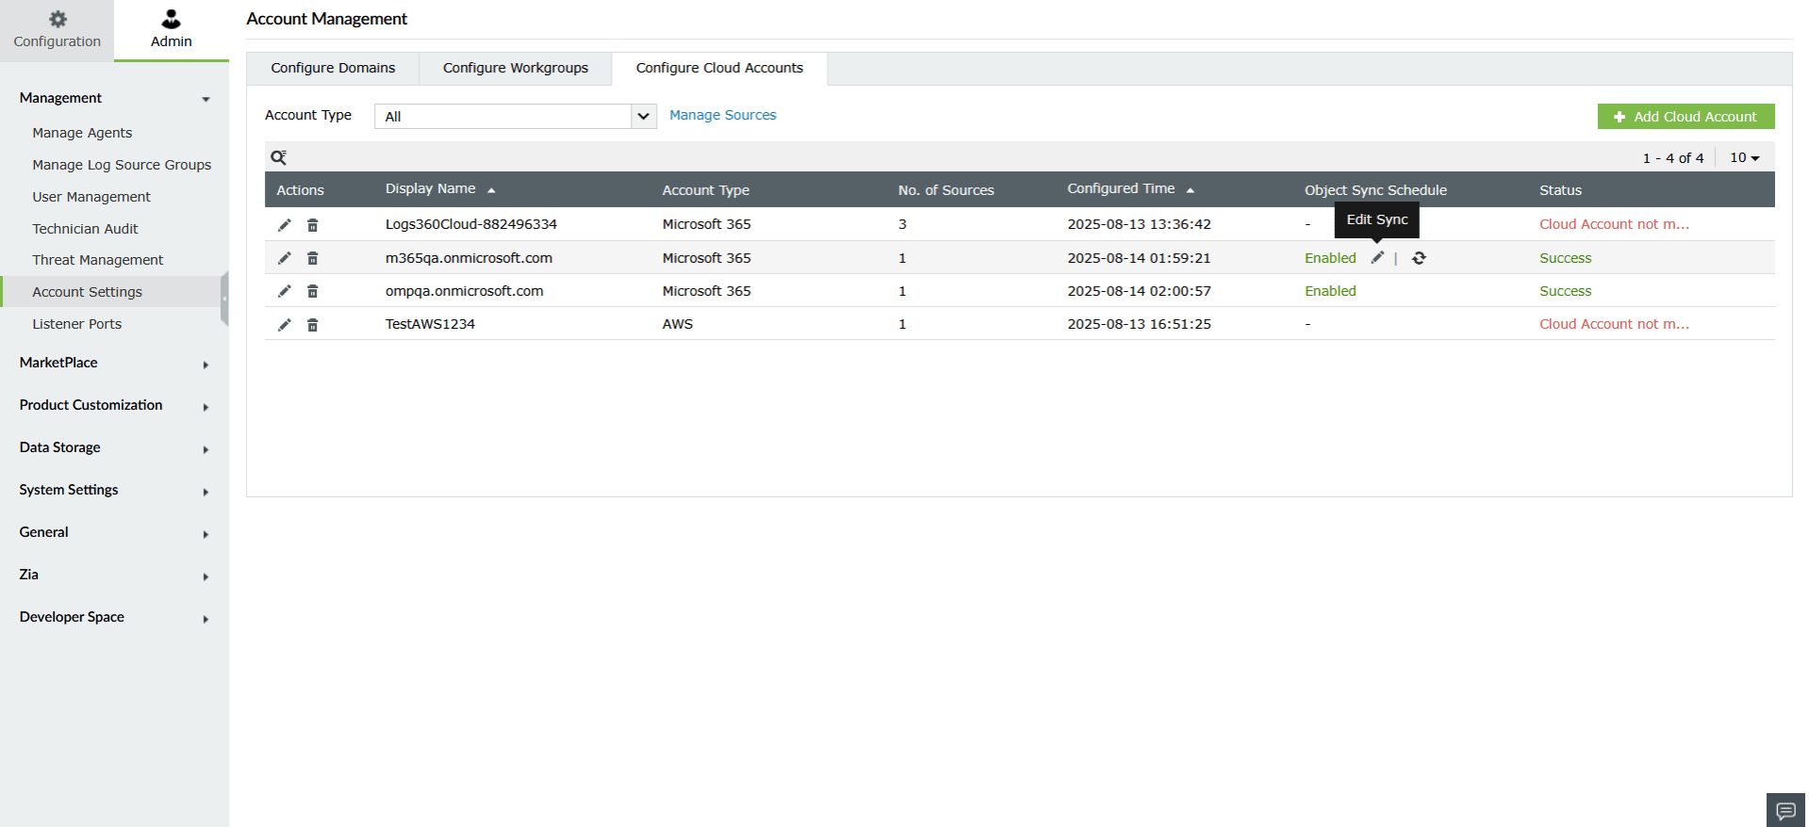
Task: Expand the Product Customization section
Action: click(x=114, y=405)
